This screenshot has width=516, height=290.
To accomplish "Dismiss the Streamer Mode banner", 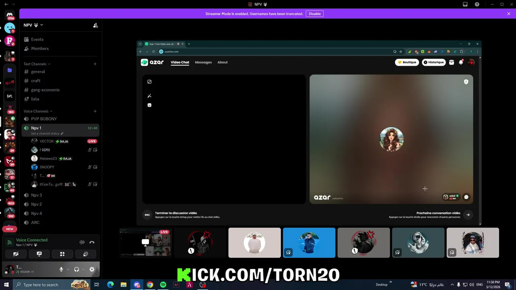I will click(509, 14).
